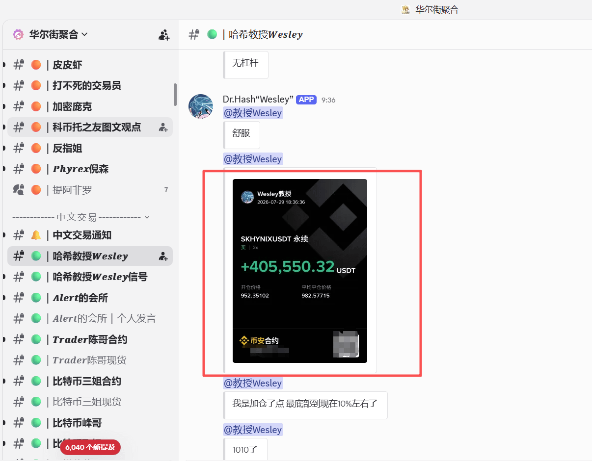The image size is (592, 461).
Task: Go to the Alert的会所 channel
Action: [90, 298]
